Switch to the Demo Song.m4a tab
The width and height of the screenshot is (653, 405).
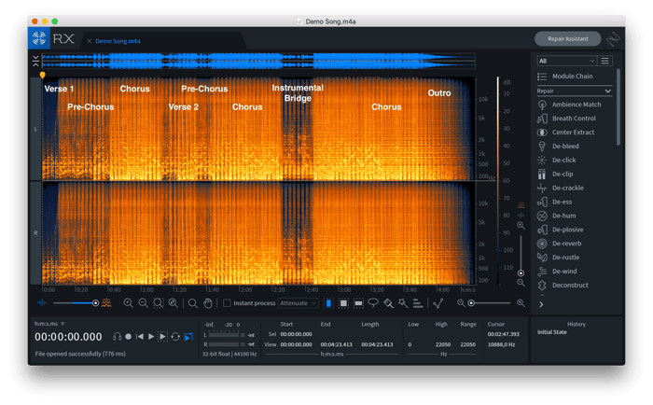[x=118, y=41]
